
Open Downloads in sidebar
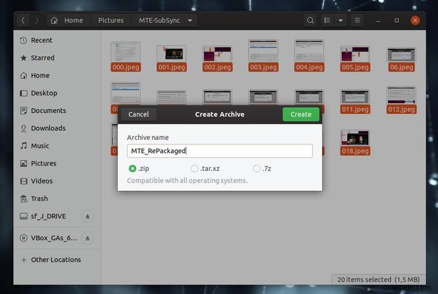pos(57,128)
